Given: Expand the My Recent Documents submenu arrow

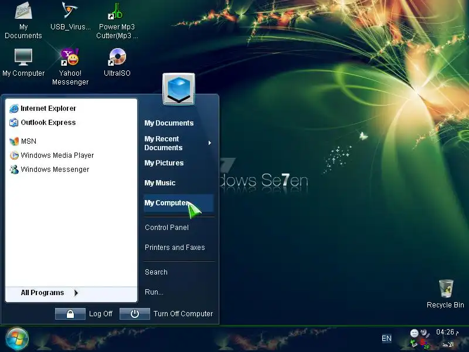Looking at the screenshot, I should pos(210,143).
